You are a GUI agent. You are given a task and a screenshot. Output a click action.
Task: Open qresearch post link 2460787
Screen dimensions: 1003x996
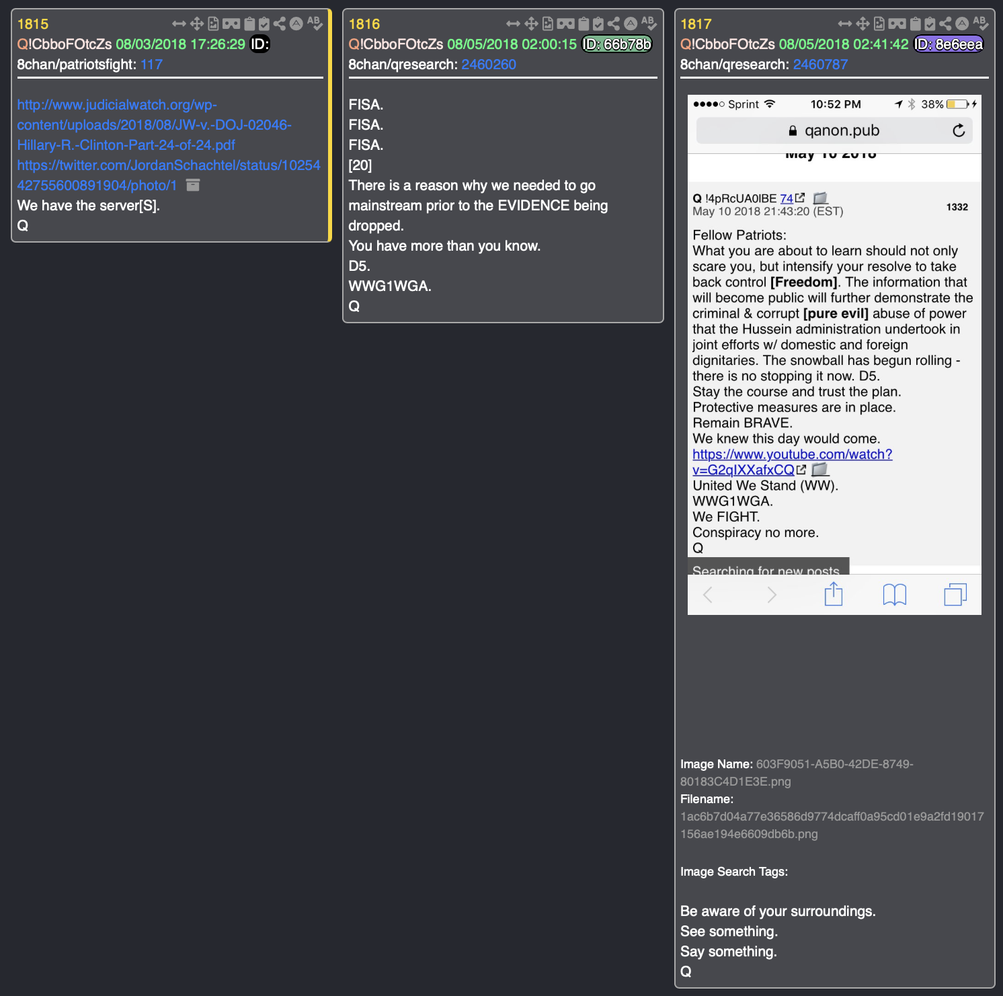[x=820, y=65]
